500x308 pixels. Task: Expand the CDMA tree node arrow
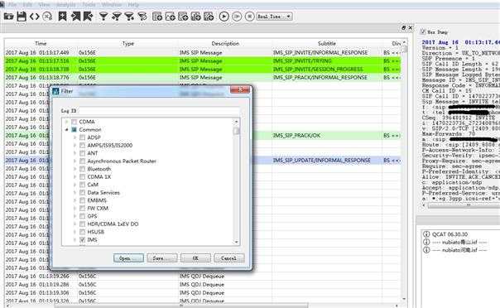[67, 122]
